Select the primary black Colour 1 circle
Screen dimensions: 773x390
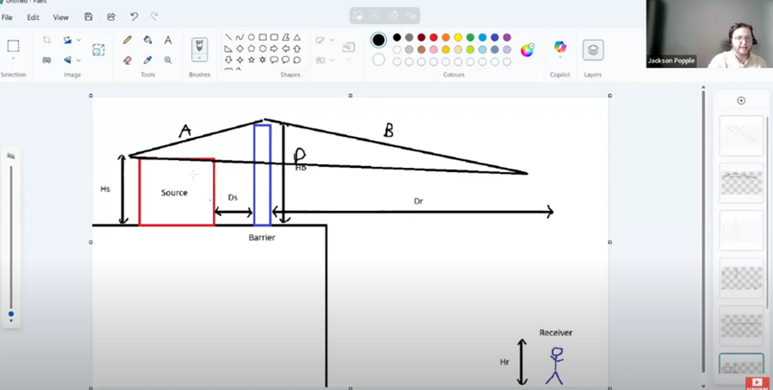[x=378, y=40]
